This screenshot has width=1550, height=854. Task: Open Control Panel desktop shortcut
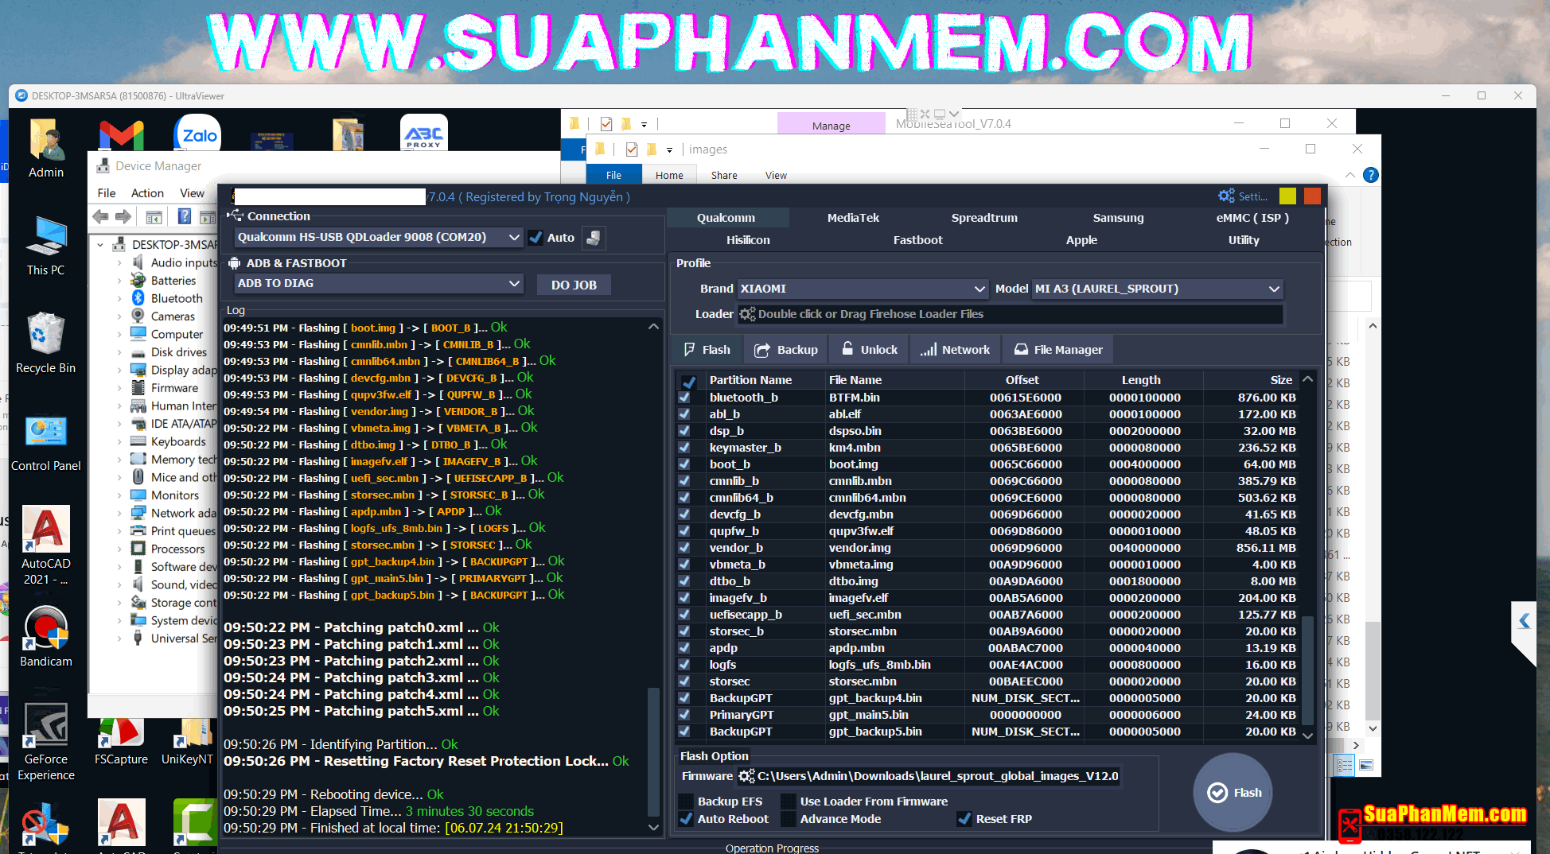point(46,443)
